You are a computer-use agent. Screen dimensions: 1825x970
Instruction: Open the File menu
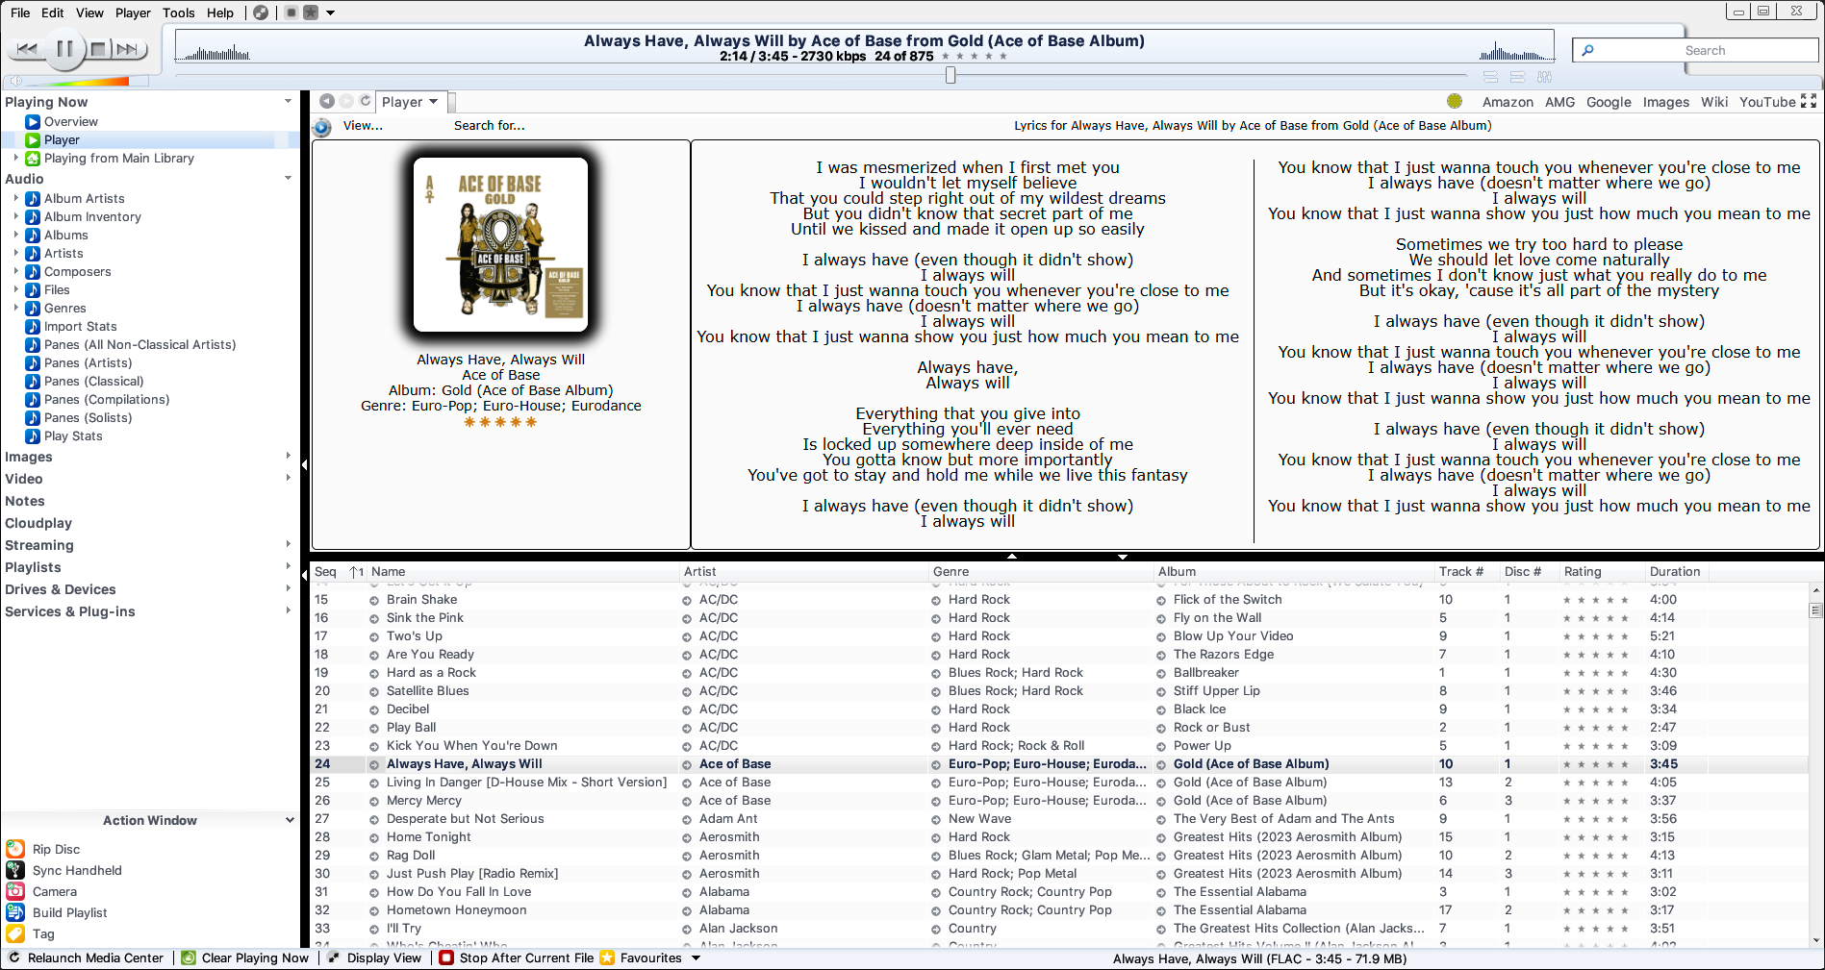click(x=20, y=12)
